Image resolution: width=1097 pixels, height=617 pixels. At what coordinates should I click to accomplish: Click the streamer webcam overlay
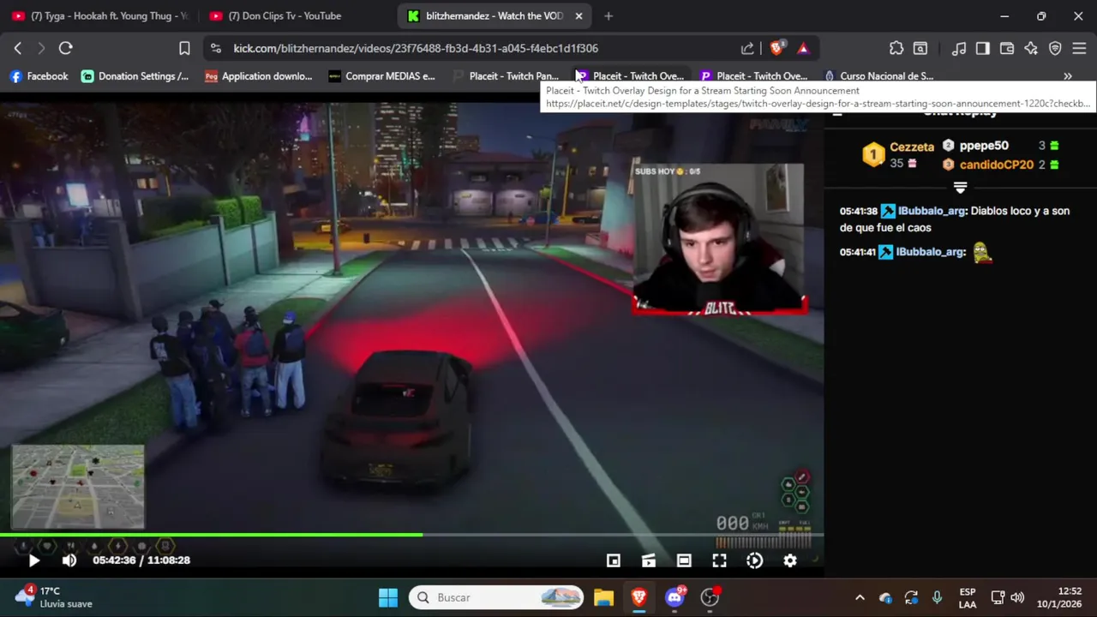point(718,238)
